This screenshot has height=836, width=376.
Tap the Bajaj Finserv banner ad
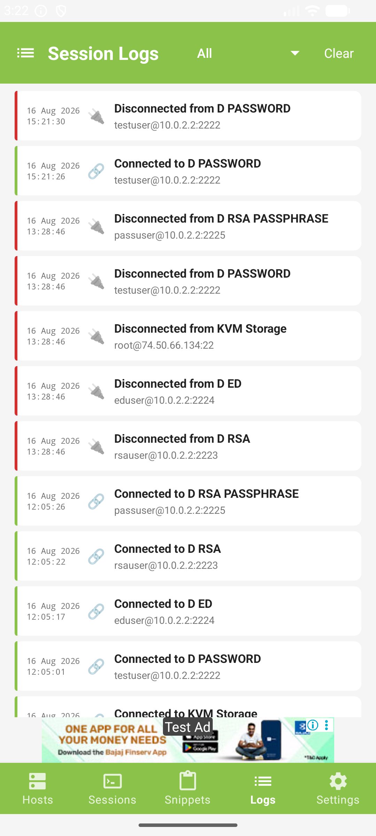tap(188, 740)
